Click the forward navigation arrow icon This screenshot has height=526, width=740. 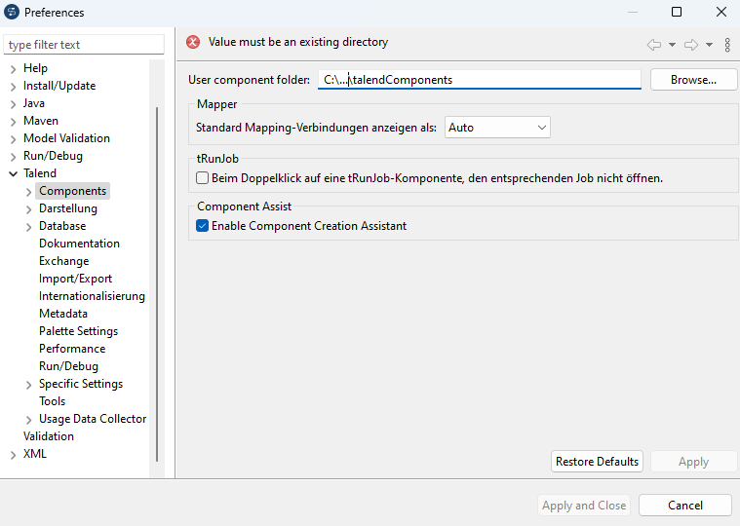click(691, 45)
